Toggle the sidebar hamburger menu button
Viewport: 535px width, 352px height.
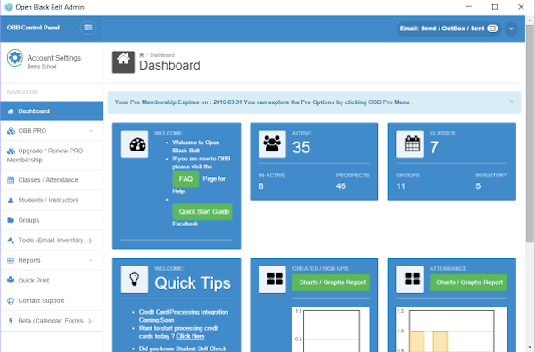[x=87, y=28]
